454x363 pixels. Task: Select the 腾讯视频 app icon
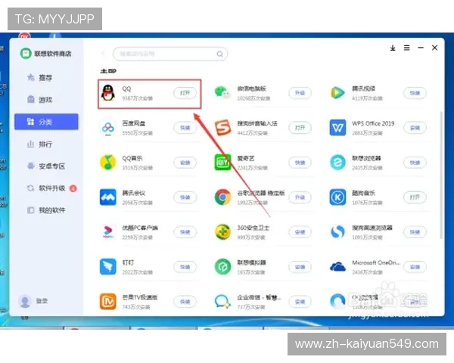click(337, 93)
